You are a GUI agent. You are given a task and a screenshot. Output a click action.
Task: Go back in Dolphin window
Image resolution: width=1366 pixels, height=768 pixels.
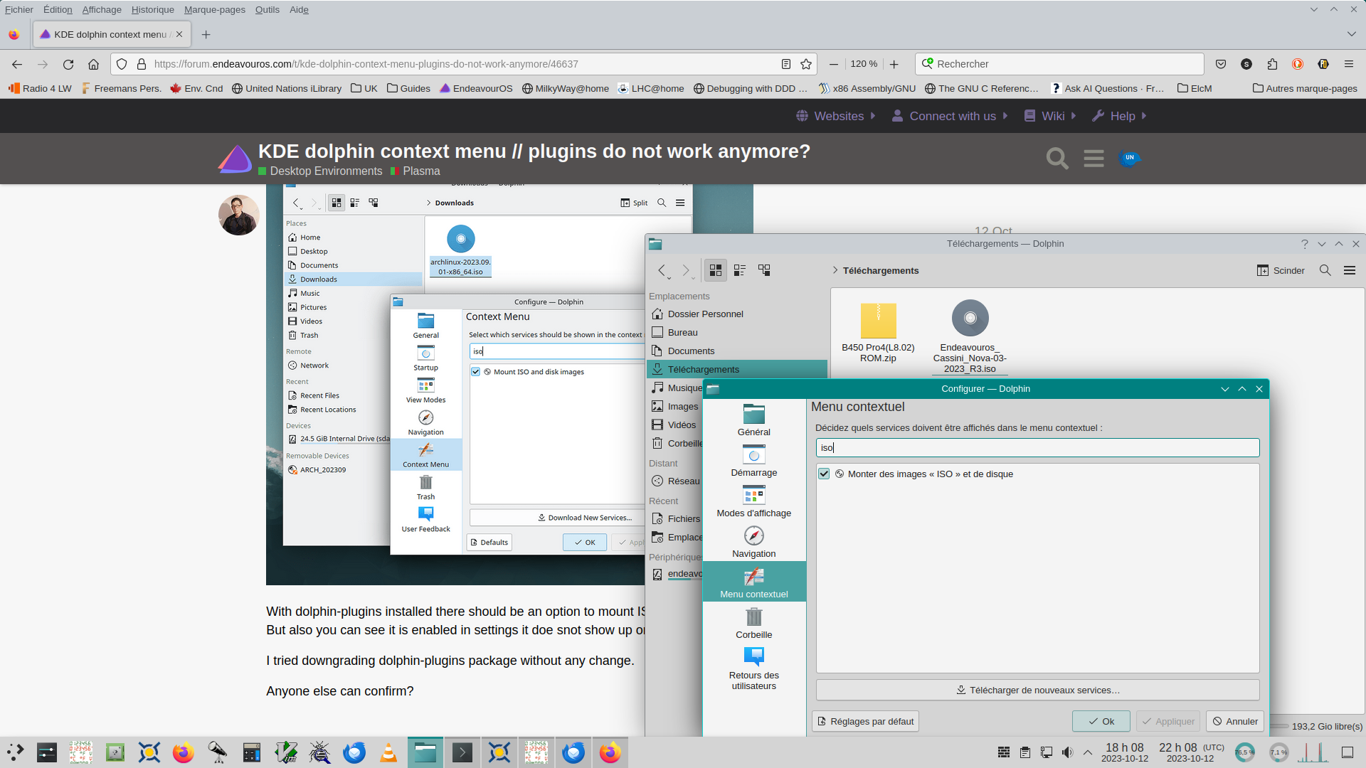click(662, 270)
